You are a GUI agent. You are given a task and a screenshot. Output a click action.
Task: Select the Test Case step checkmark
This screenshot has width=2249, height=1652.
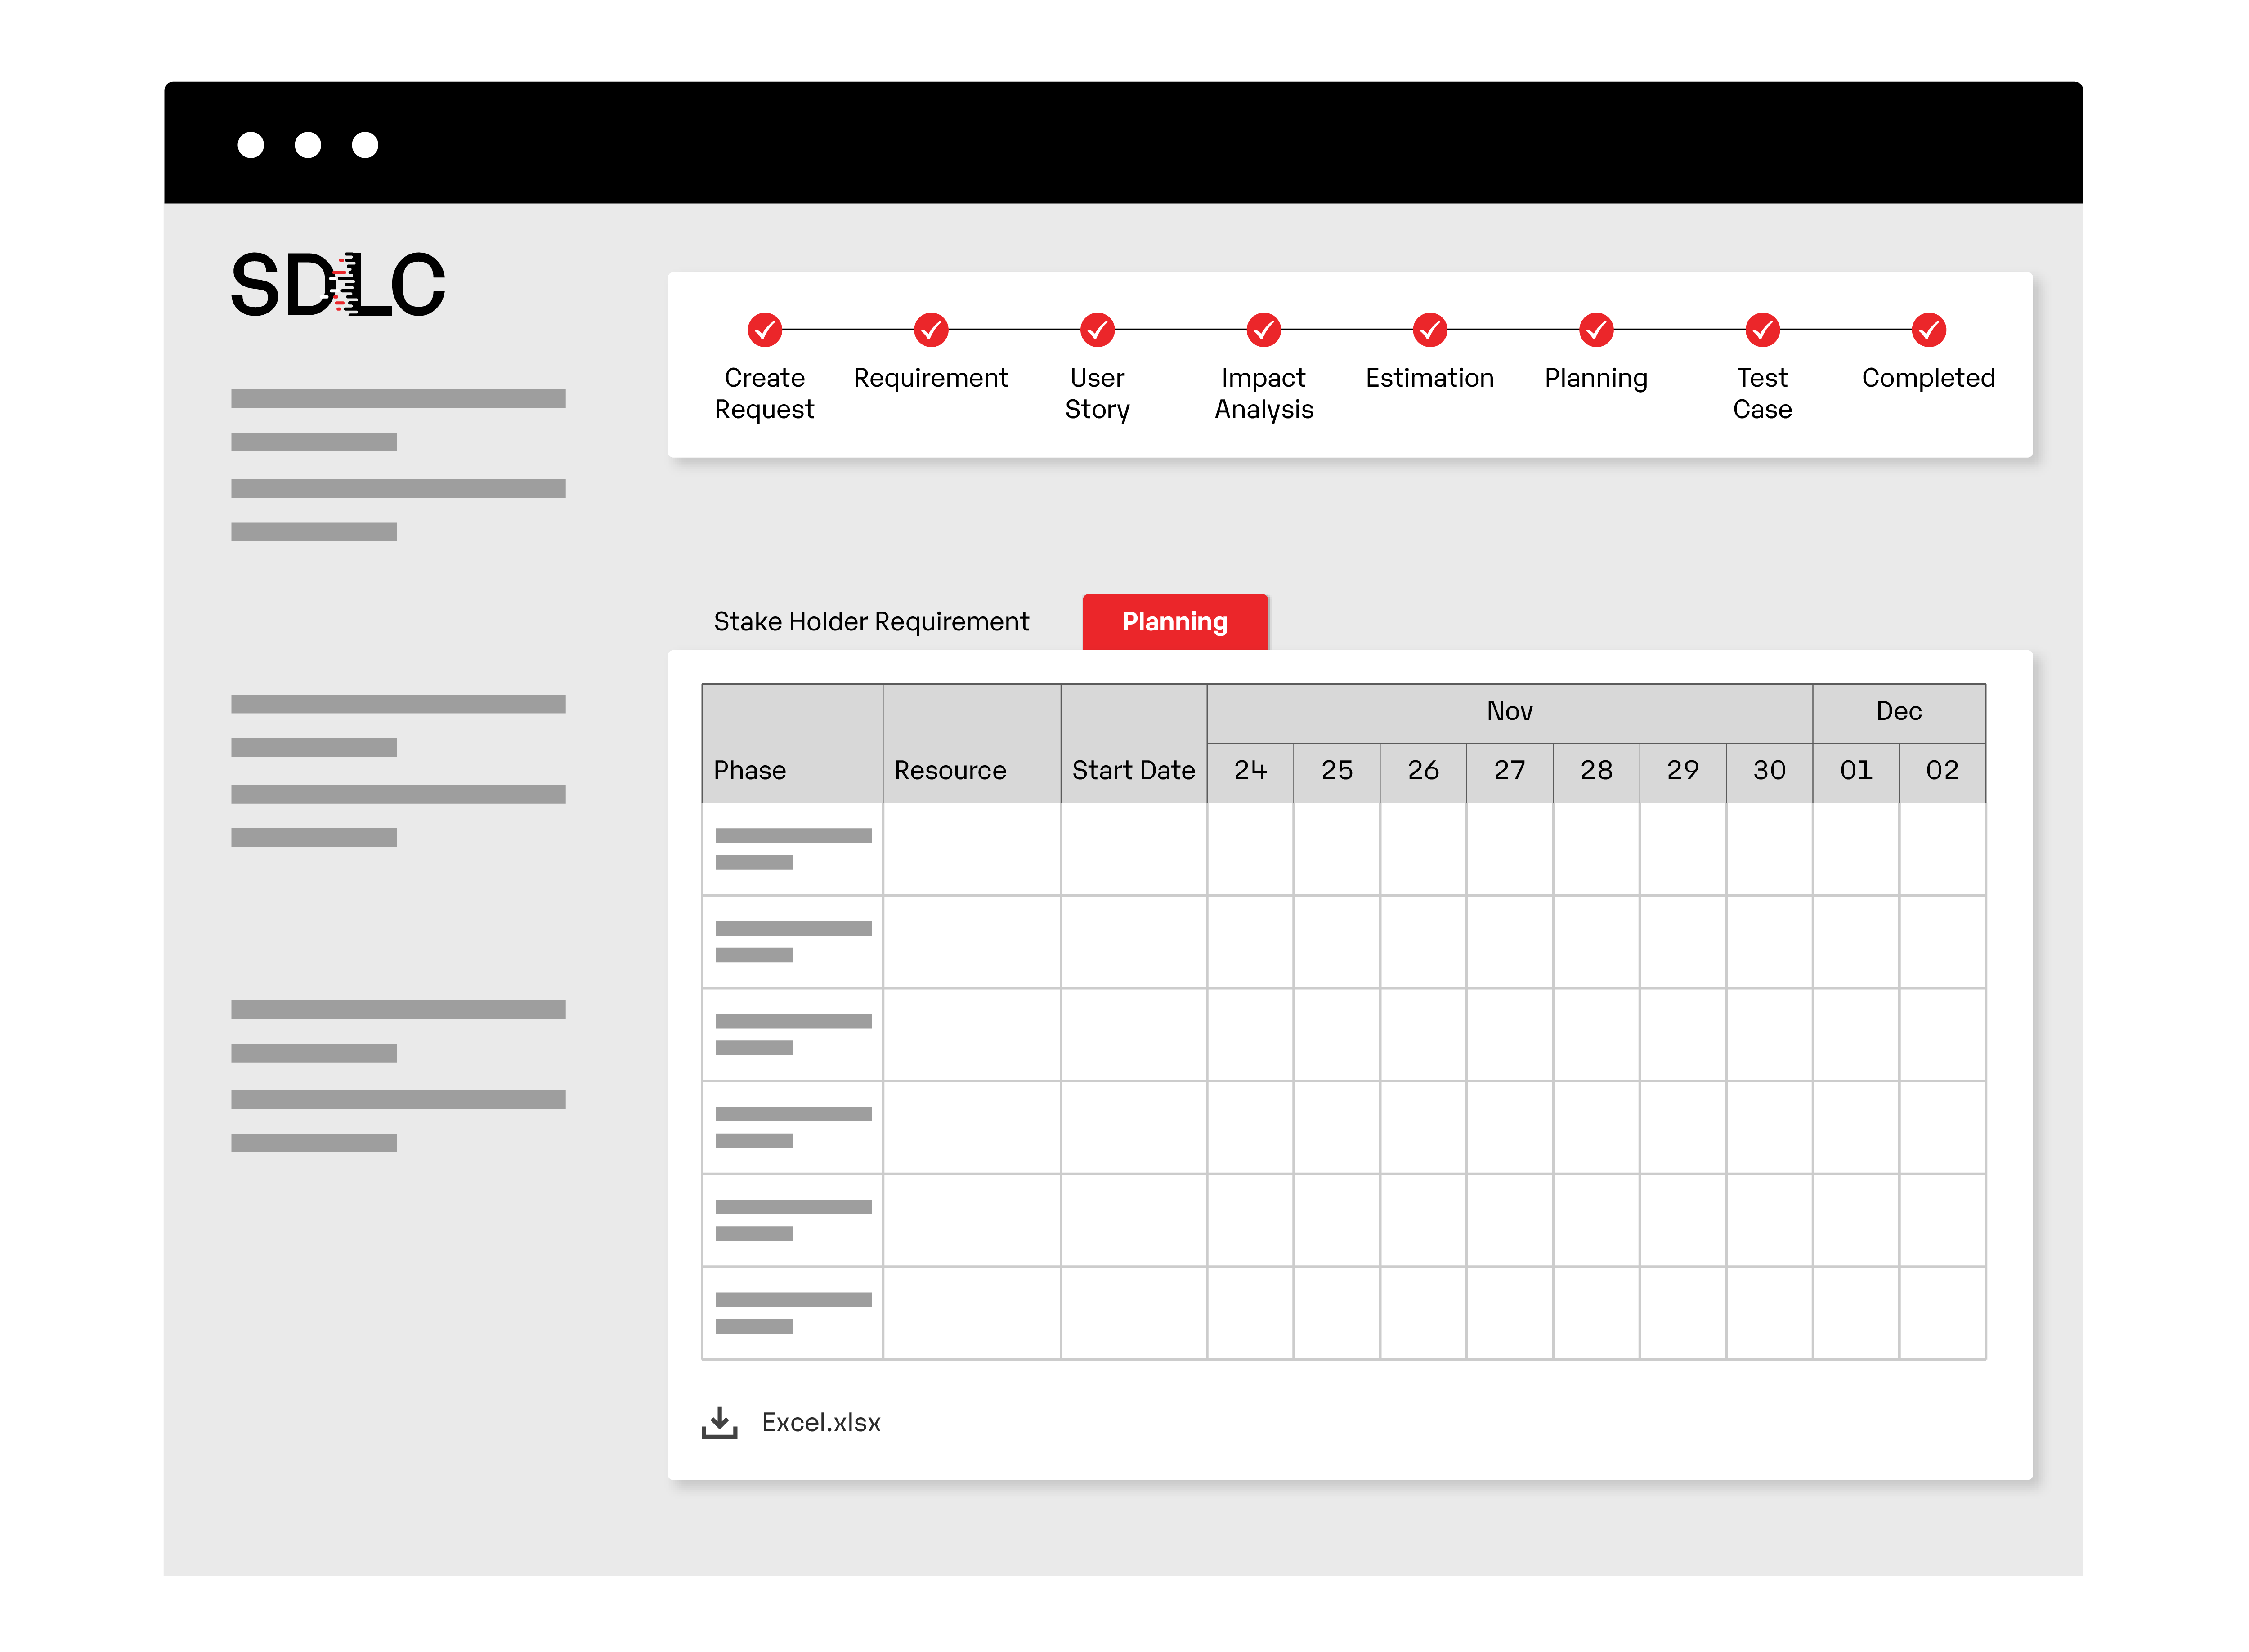click(1762, 329)
